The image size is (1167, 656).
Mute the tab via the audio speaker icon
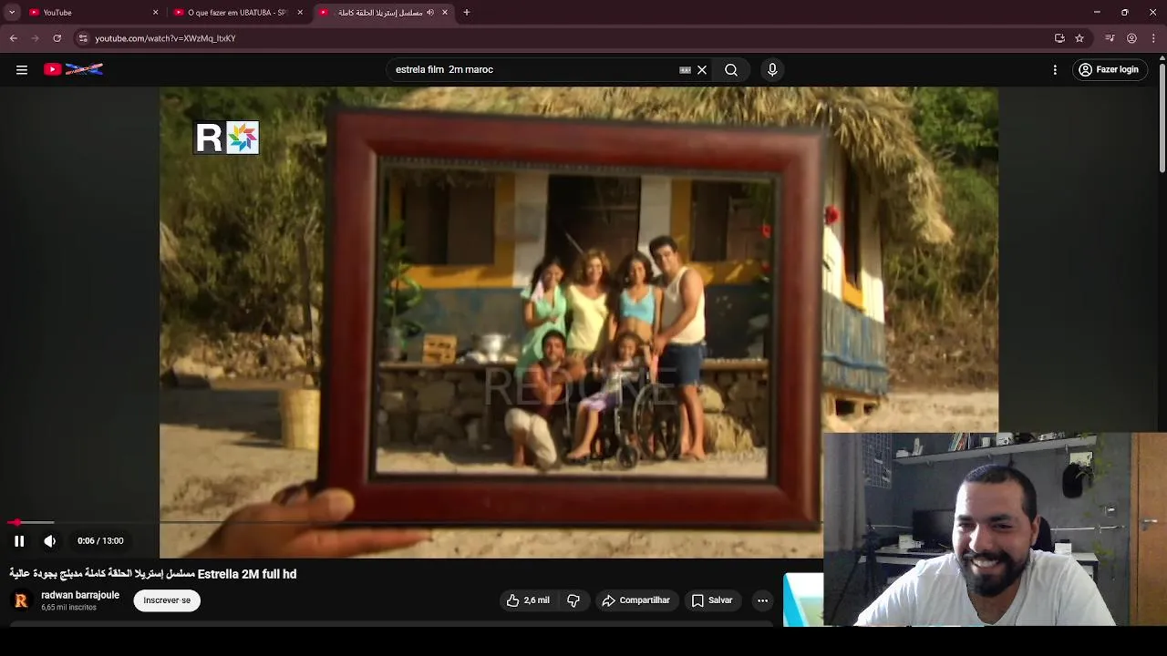(430, 13)
